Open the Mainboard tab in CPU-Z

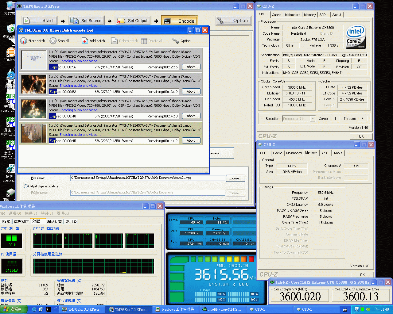293,14
